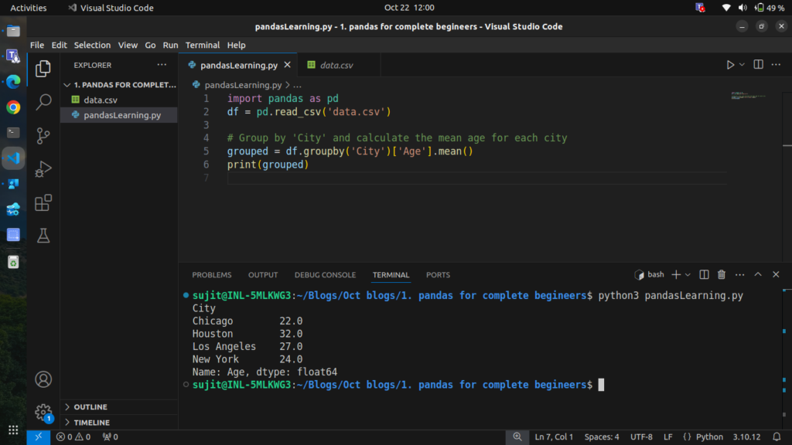Open the Run and Debug view

[43, 168]
